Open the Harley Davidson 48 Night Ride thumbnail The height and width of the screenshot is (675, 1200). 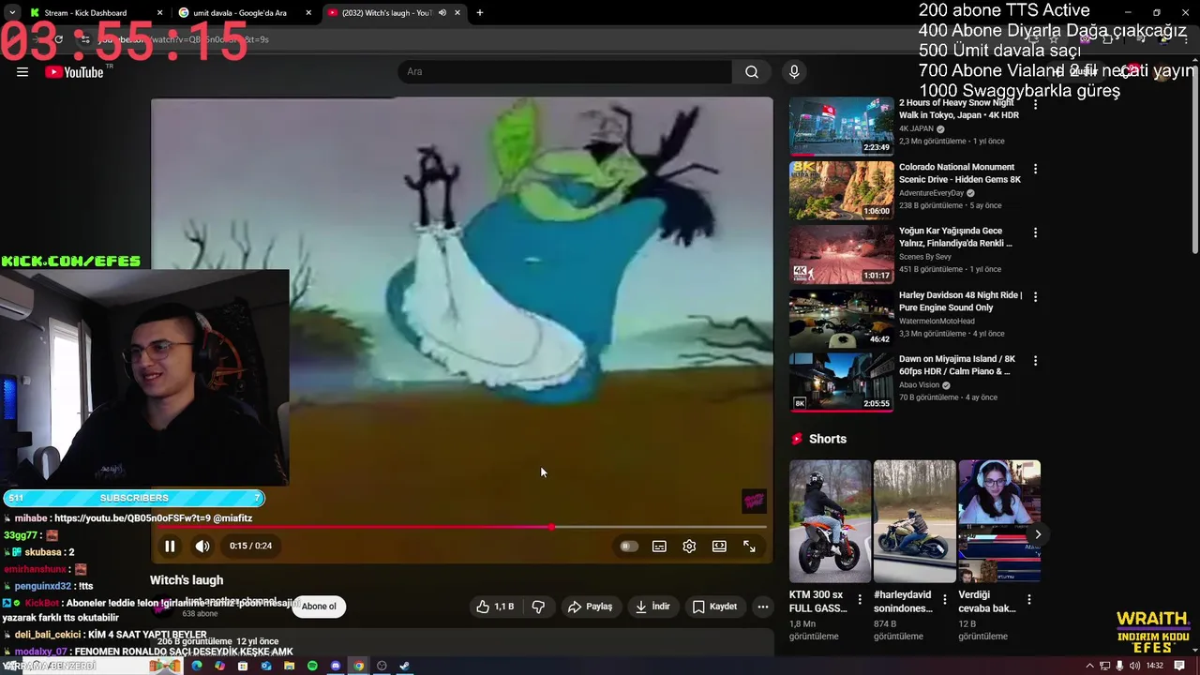pos(841,318)
